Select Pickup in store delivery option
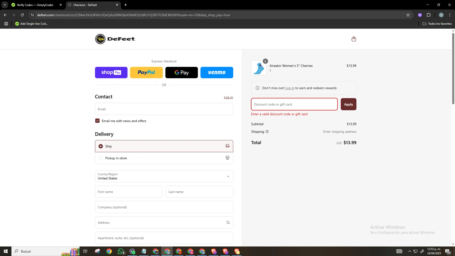The image size is (455, 256). pos(164,158)
